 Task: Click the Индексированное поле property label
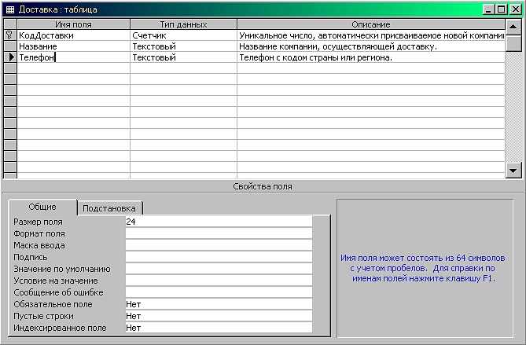click(x=60, y=328)
